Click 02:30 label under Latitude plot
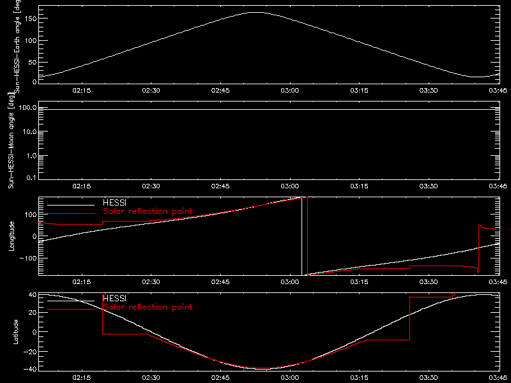The width and height of the screenshot is (511, 383). tap(151, 377)
